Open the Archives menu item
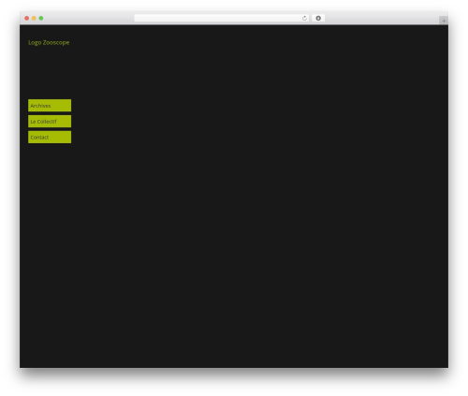This screenshot has width=468, height=396. [50, 106]
